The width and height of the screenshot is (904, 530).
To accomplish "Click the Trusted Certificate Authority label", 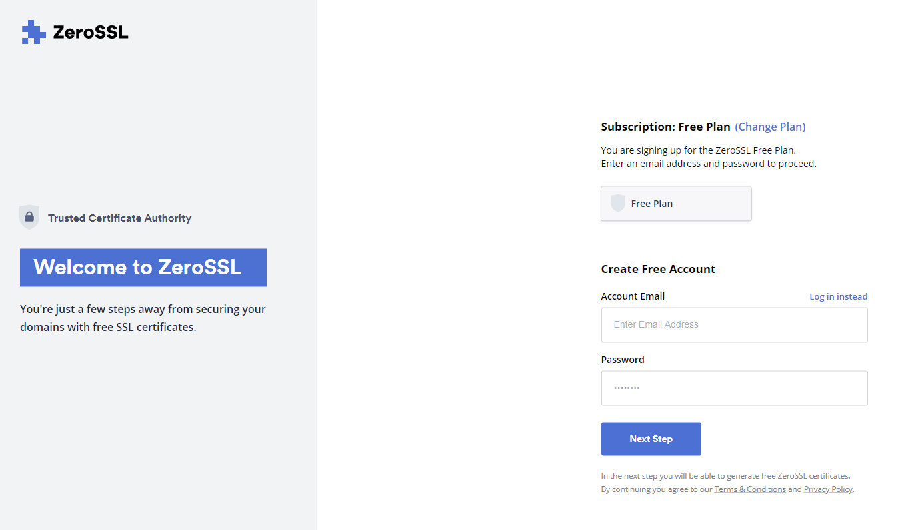I will [x=119, y=218].
